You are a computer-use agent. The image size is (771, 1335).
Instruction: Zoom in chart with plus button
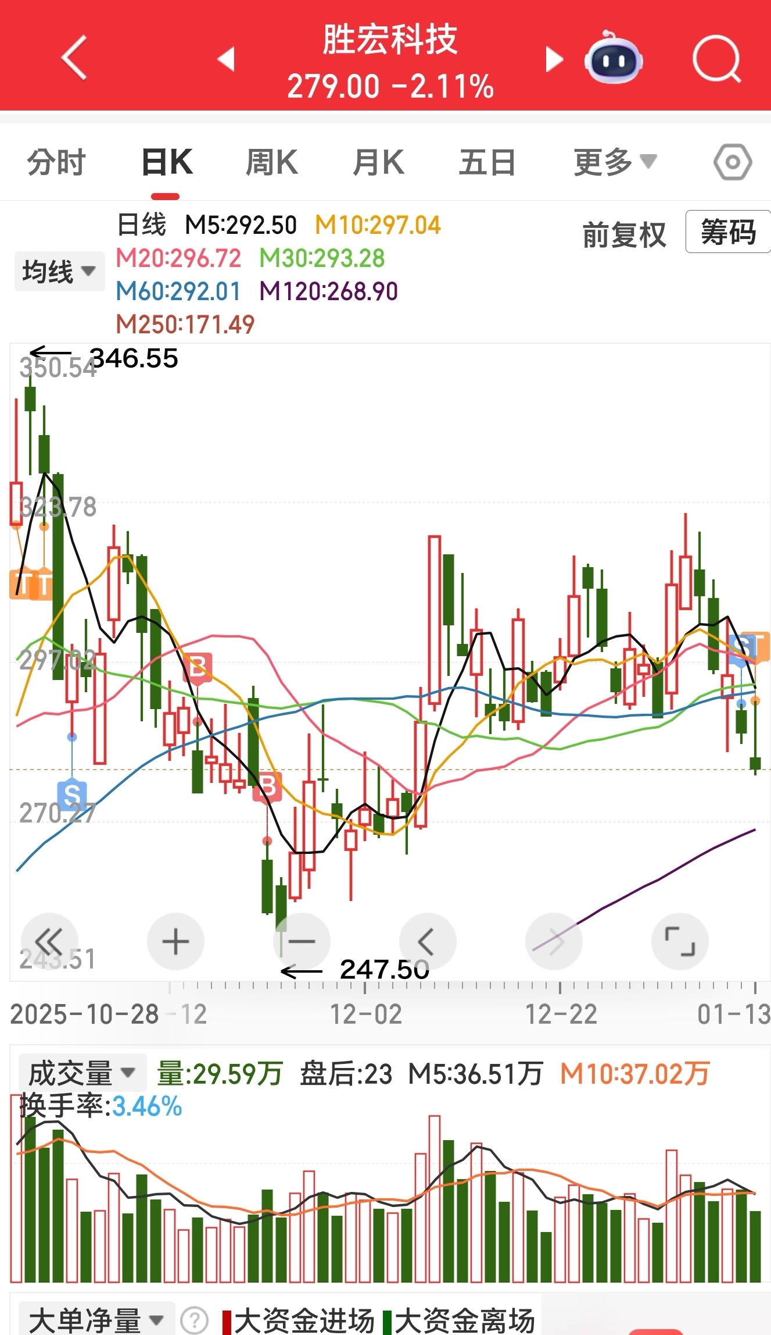coord(175,941)
